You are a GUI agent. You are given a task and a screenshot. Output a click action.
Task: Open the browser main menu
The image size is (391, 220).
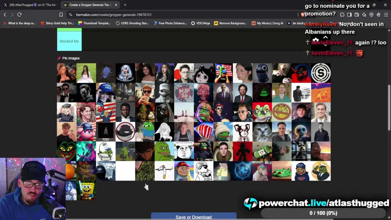(386, 15)
